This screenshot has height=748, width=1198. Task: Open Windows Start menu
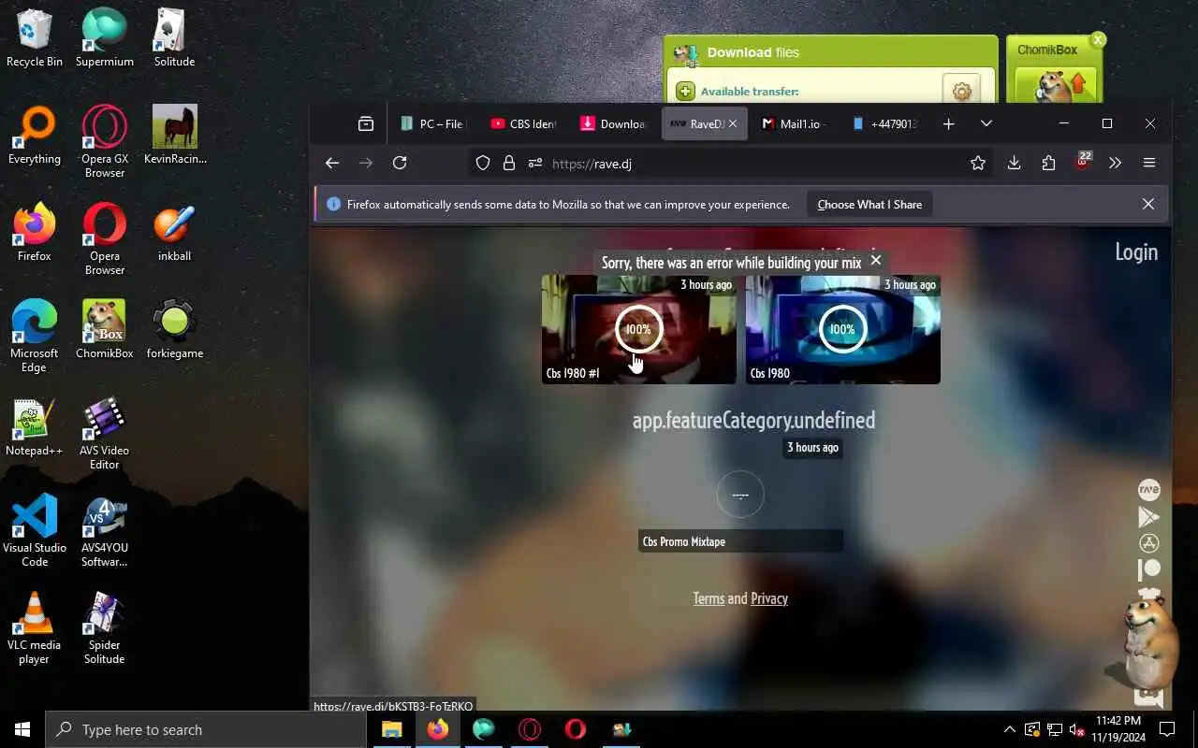[x=22, y=729]
